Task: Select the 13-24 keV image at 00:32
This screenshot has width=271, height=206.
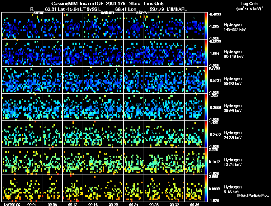Action: pos(174,161)
